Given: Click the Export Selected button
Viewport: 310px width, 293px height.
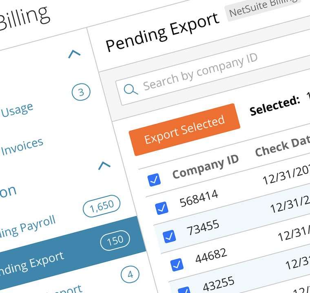Looking at the screenshot, I should [184, 129].
